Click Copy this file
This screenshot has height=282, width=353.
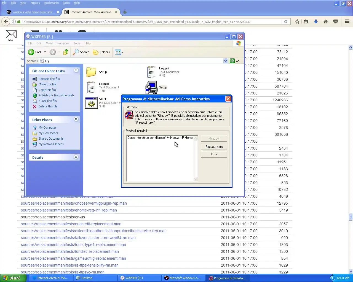(47, 90)
